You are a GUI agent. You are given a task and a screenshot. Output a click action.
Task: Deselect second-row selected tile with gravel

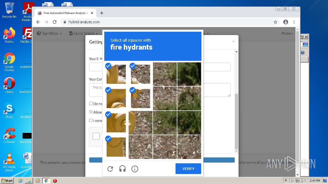140,98
